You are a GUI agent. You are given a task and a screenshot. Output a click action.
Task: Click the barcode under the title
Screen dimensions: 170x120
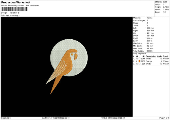14,9
